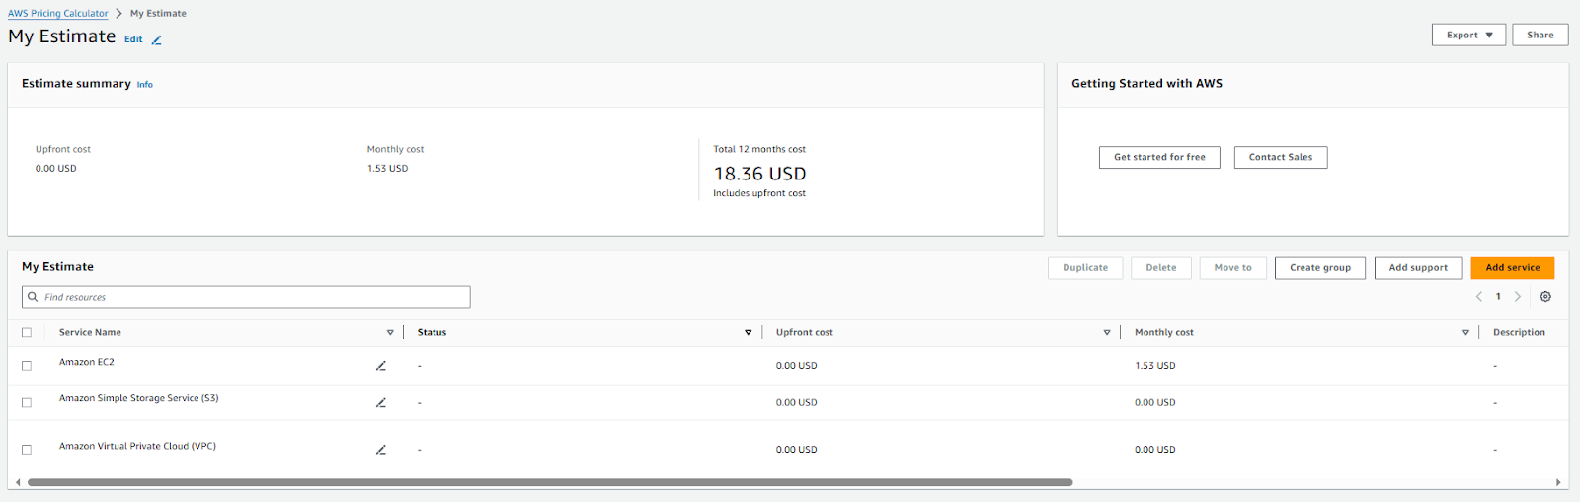Click the Create group button

[x=1320, y=268]
